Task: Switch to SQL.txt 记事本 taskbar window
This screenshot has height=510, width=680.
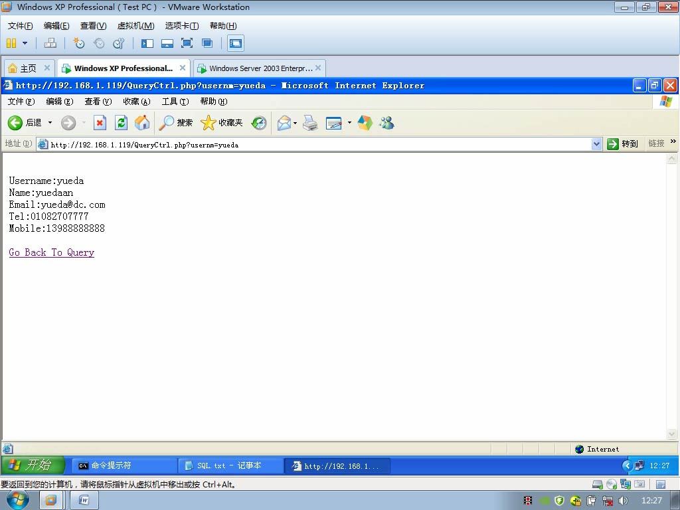Action: click(x=230, y=466)
